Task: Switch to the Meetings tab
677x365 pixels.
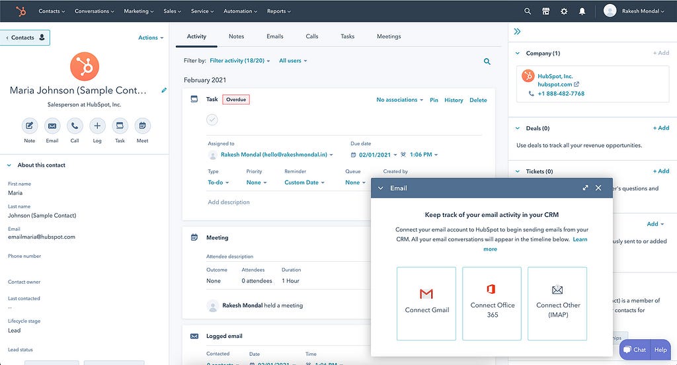Action: 389,36
